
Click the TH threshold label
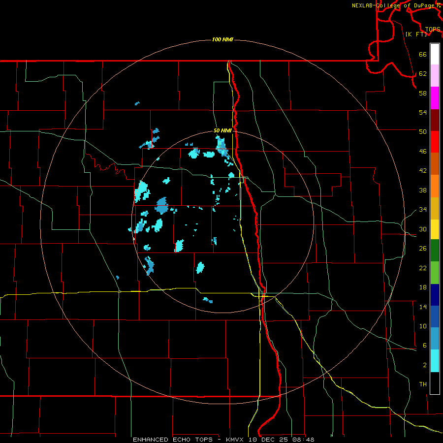pos(423,384)
